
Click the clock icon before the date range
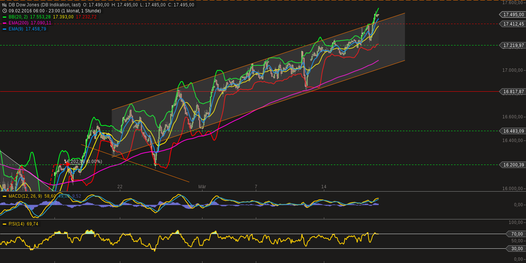point(4,11)
